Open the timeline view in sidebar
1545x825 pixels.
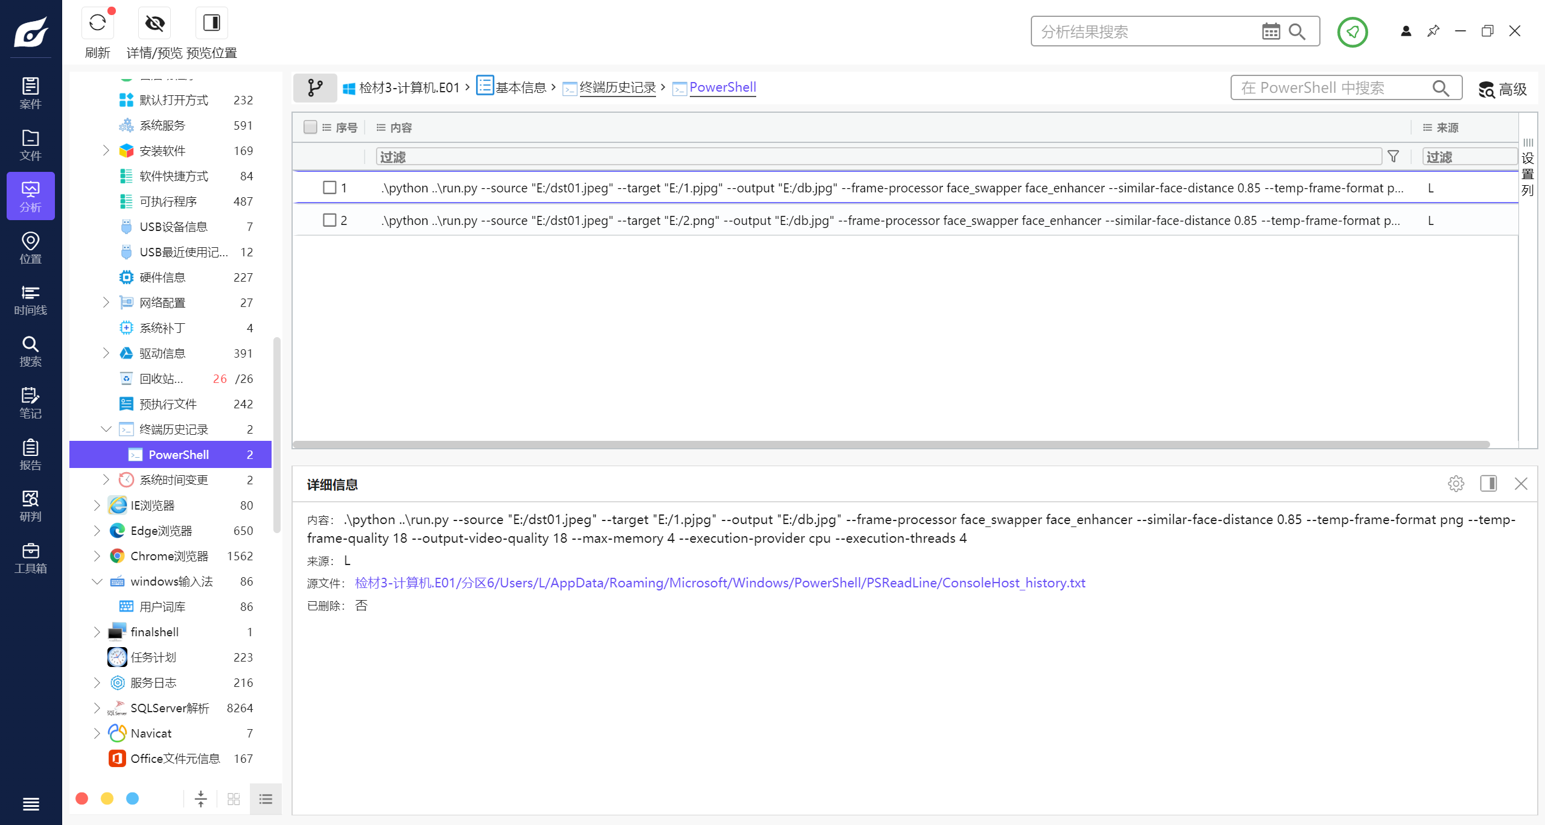click(x=30, y=300)
